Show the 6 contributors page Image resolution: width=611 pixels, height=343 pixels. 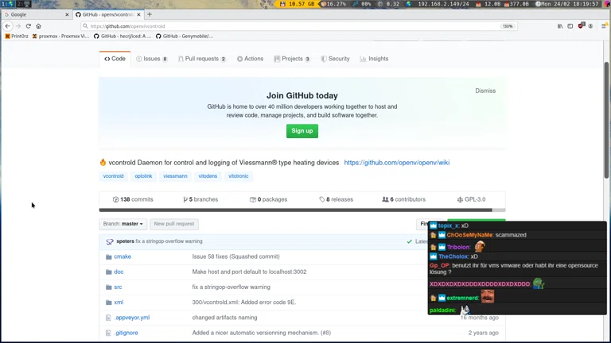click(x=404, y=199)
